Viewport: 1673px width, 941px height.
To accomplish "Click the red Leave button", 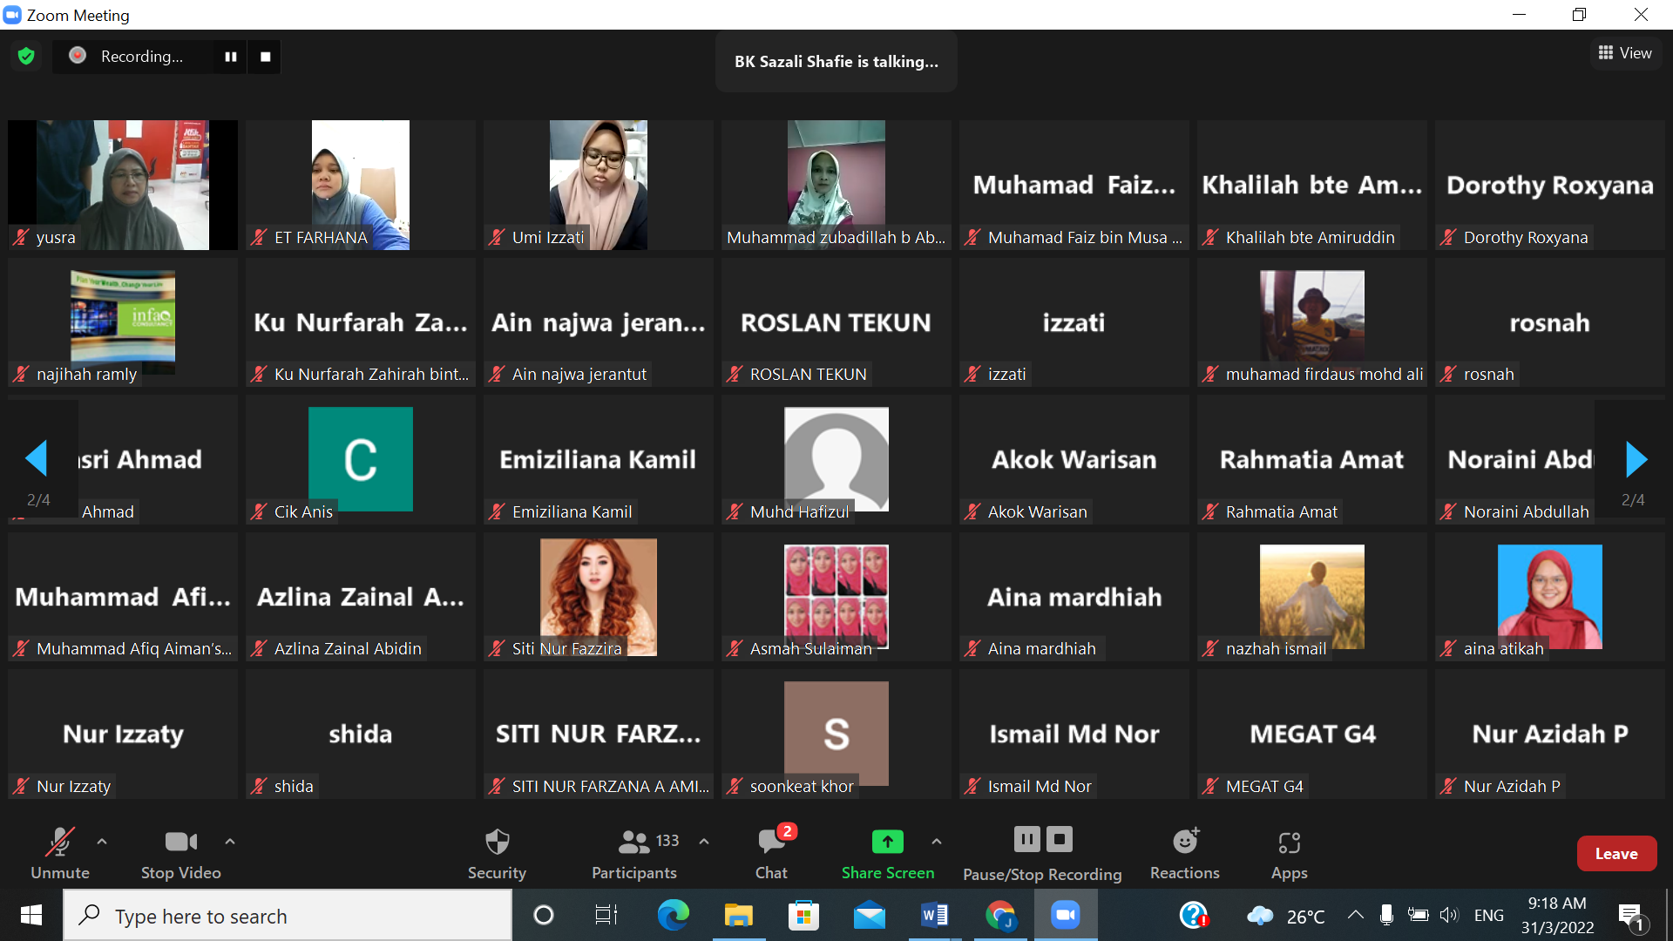I will coord(1616,854).
